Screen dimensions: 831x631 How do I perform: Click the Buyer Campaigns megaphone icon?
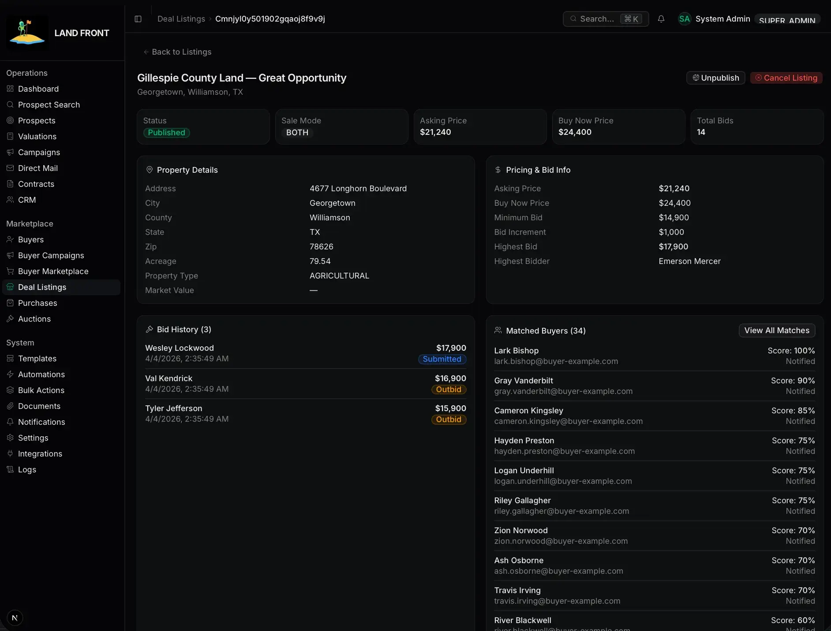pyautogui.click(x=10, y=255)
